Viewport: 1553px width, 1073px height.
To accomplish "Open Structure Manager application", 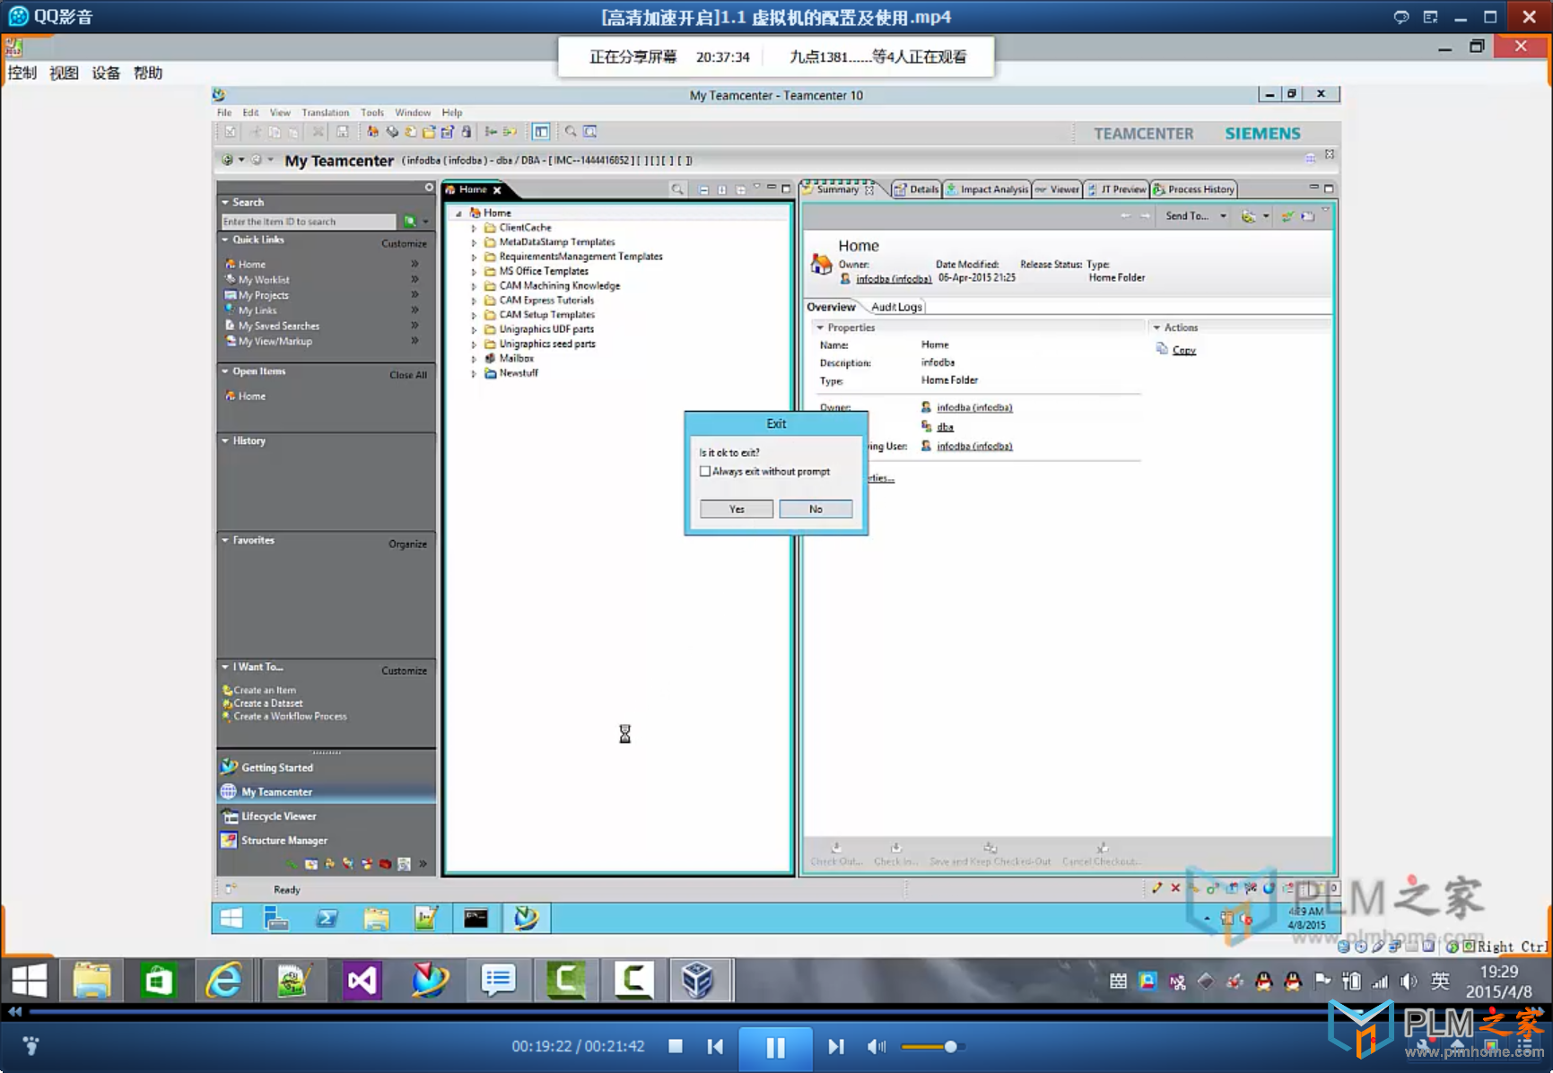I will point(284,841).
